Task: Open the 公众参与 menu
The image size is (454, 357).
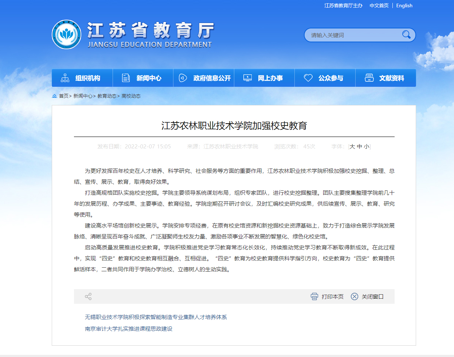Action: pos(325,78)
